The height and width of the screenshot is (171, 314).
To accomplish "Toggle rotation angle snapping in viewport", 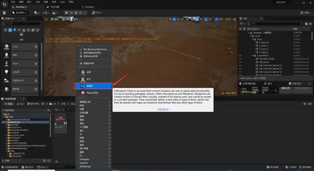I will [x=206, y=19].
